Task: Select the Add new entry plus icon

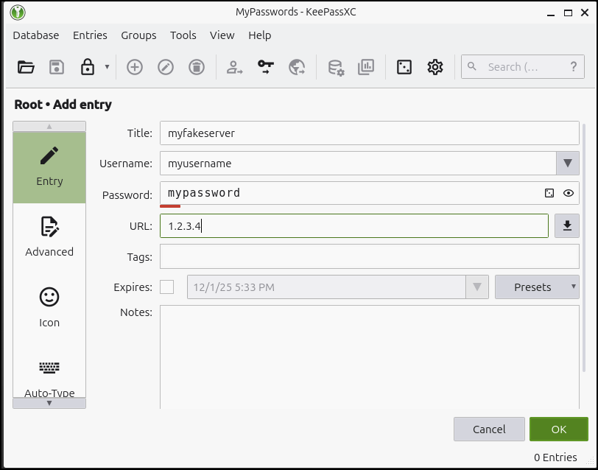Action: click(134, 66)
